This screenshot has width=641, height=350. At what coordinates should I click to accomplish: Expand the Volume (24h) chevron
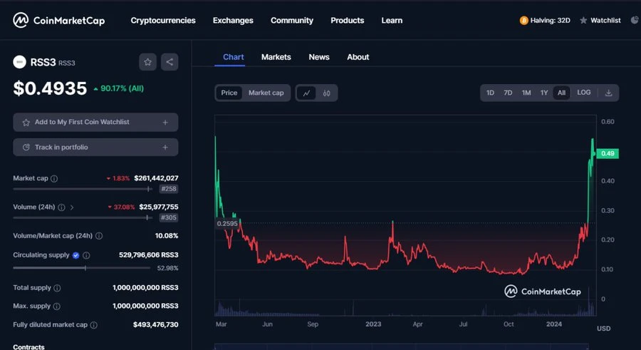71,207
